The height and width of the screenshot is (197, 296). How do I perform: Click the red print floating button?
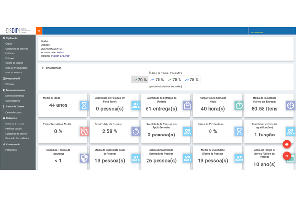[x=286, y=145]
